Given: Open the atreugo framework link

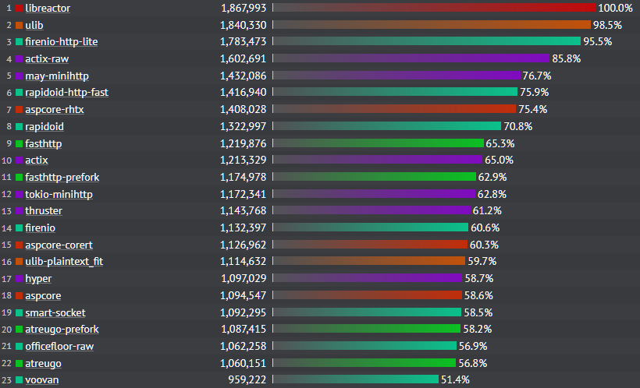Looking at the screenshot, I should 43,364.
